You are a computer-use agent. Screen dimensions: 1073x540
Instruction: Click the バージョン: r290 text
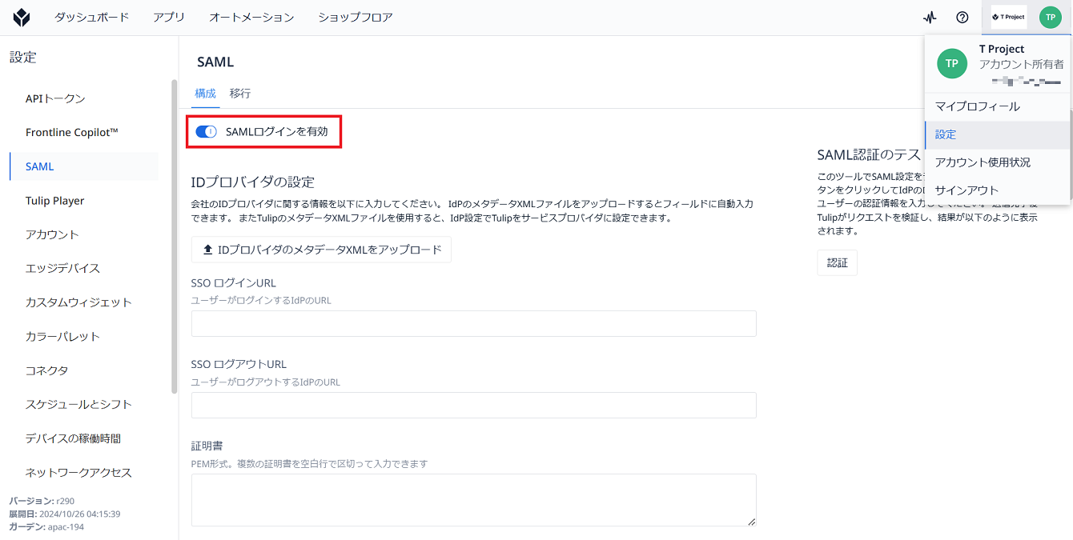coord(42,501)
